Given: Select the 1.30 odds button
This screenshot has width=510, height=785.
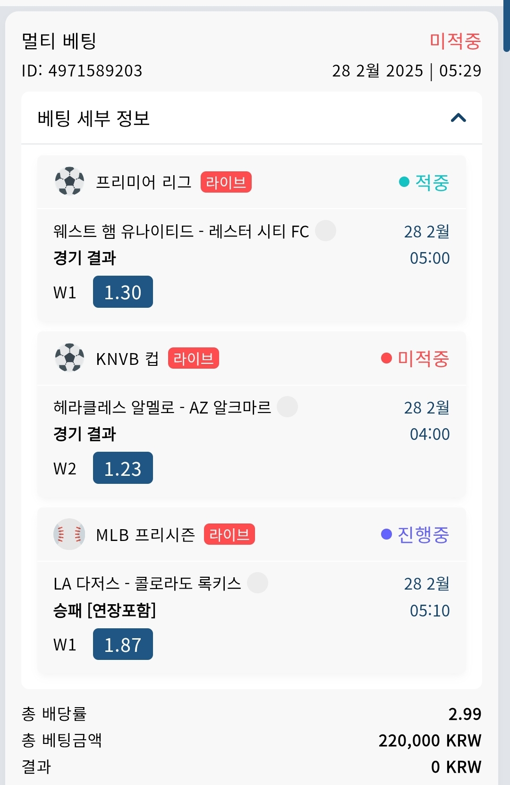Looking at the screenshot, I should (x=123, y=292).
